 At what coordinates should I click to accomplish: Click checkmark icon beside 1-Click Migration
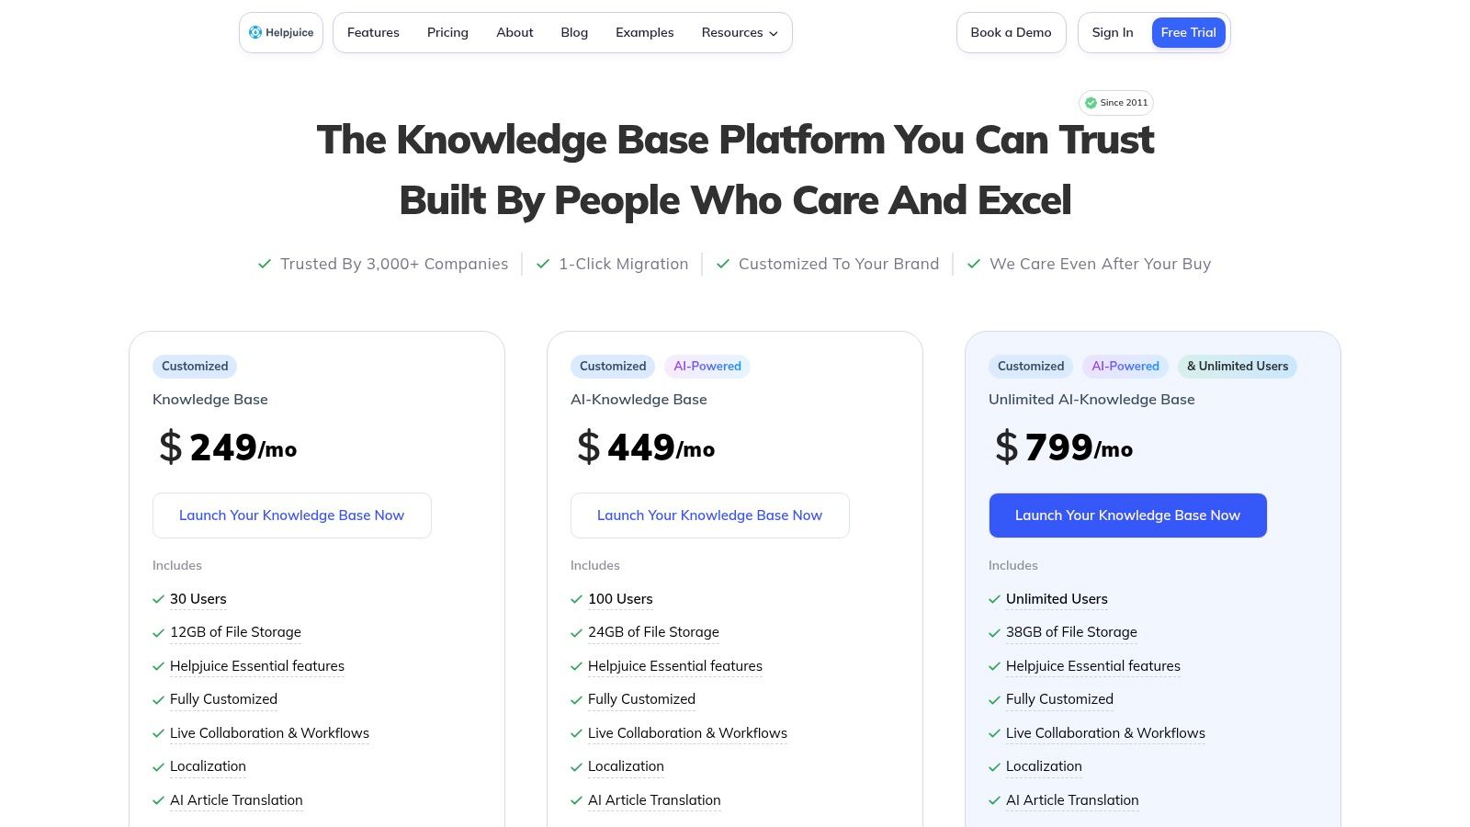click(x=543, y=264)
